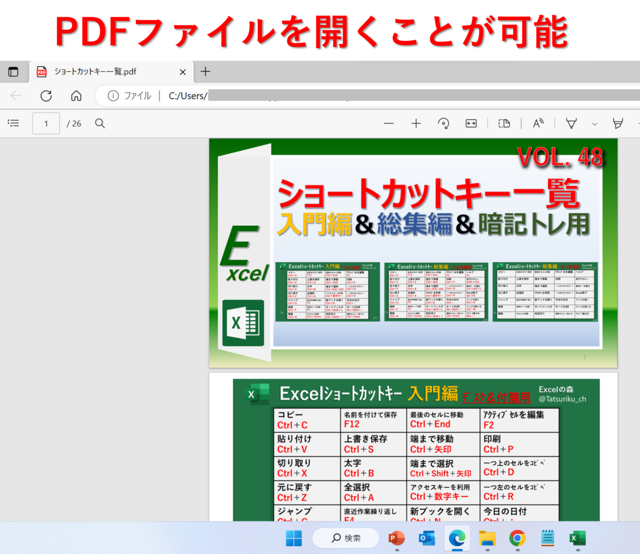Open the PDF search tool

(100, 123)
